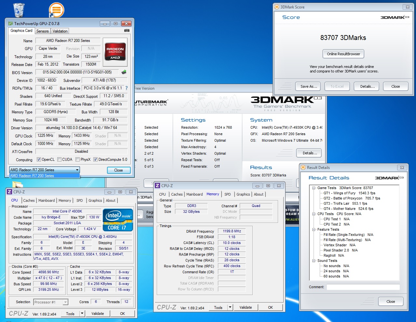Click the 3DMark Score window title icon
The height and width of the screenshot is (322, 416).
click(277, 7)
